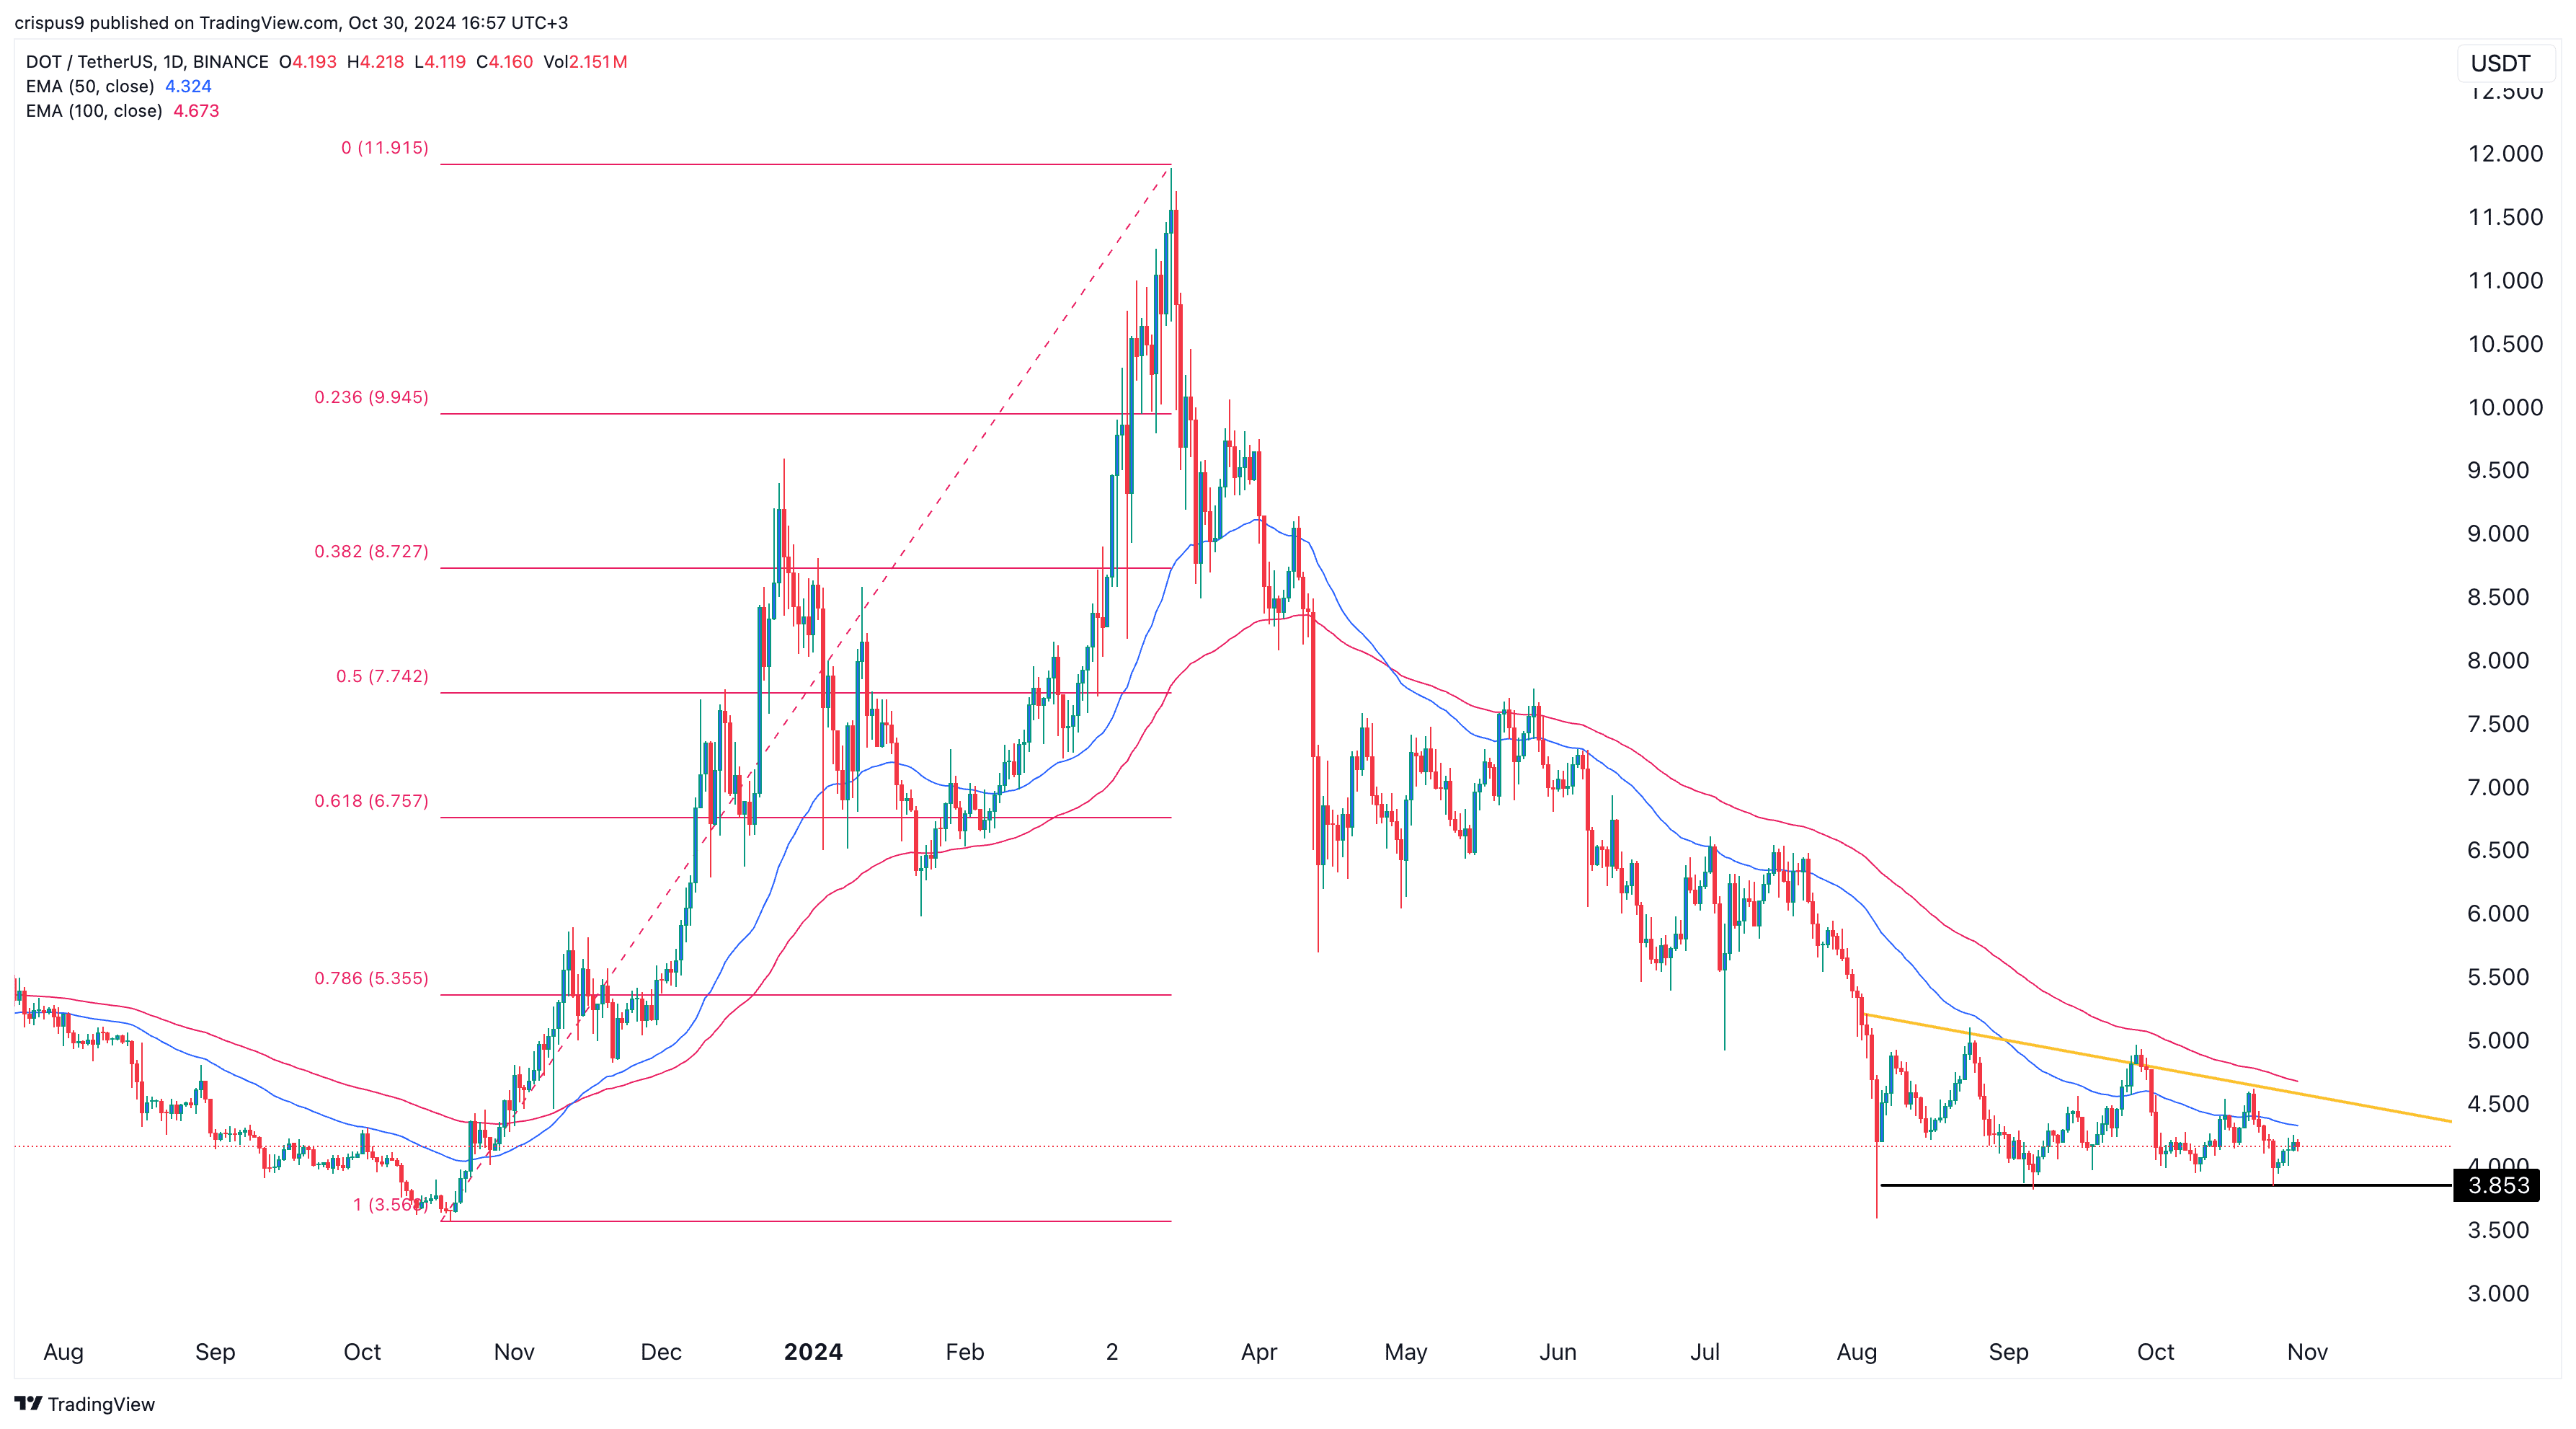Click the Feb label on time axis

965,1352
